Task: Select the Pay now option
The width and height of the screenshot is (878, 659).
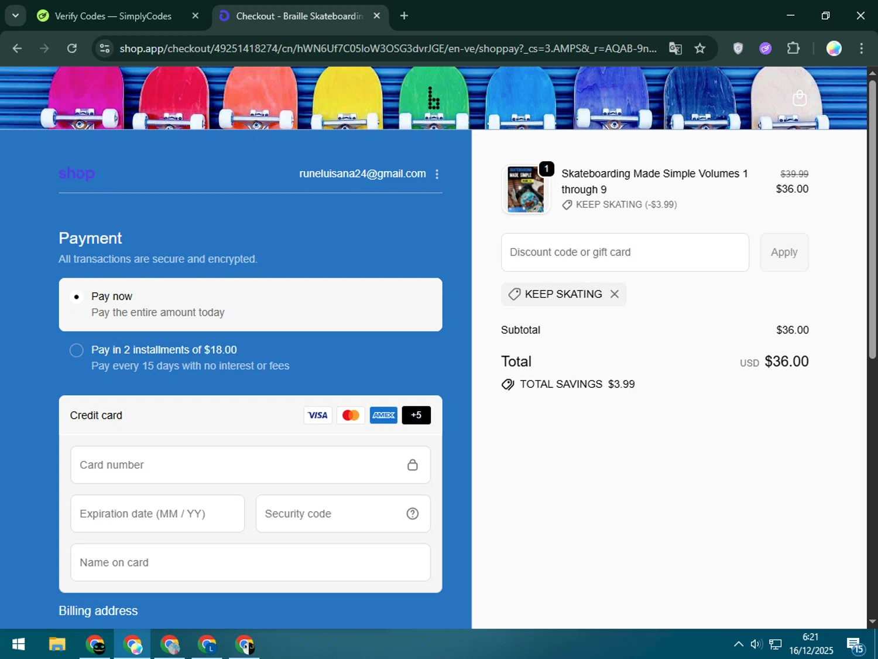Action: pyautogui.click(x=251, y=305)
